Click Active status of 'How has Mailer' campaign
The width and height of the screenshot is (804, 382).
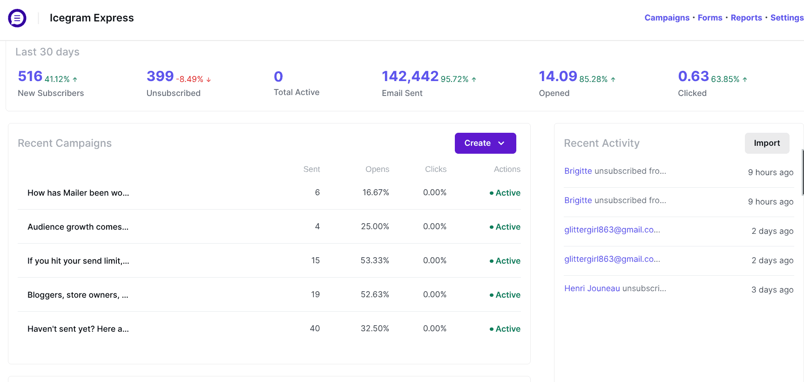click(x=505, y=193)
